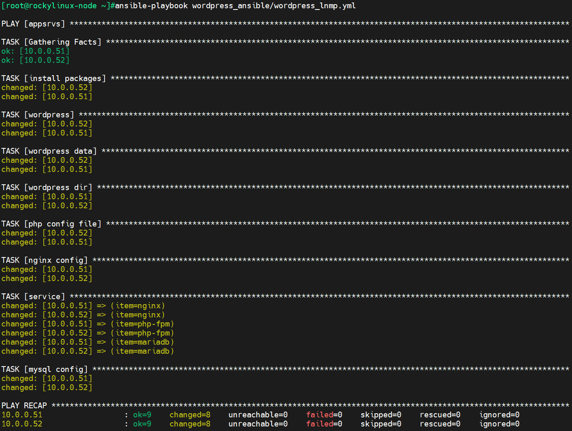Click the install packages task heading

click(x=54, y=78)
